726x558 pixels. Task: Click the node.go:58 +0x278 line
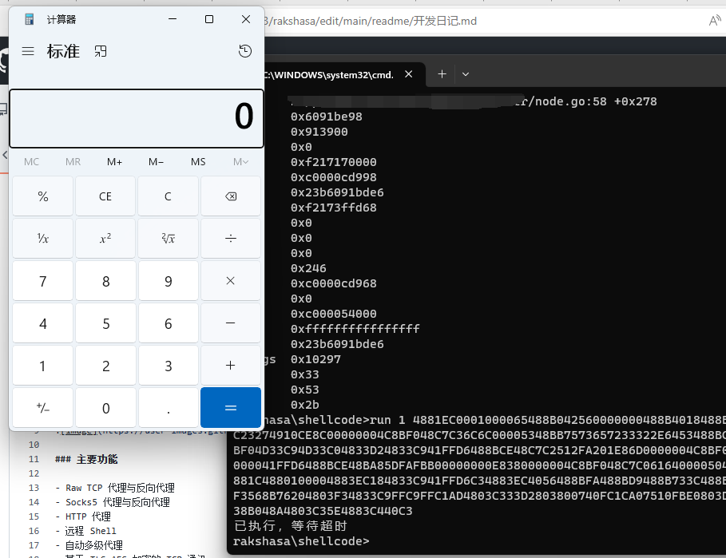pyautogui.click(x=585, y=101)
